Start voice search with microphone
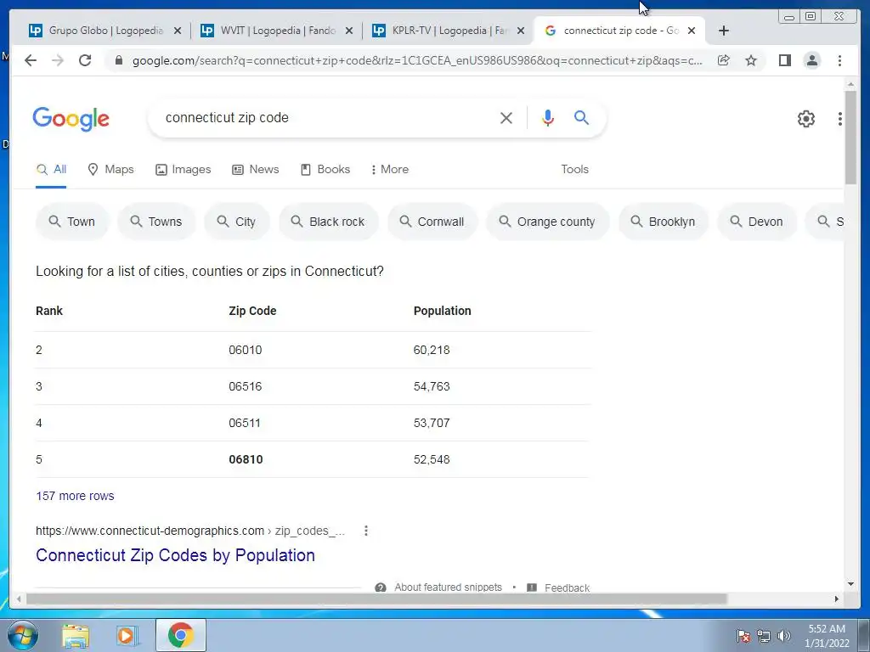 point(548,117)
